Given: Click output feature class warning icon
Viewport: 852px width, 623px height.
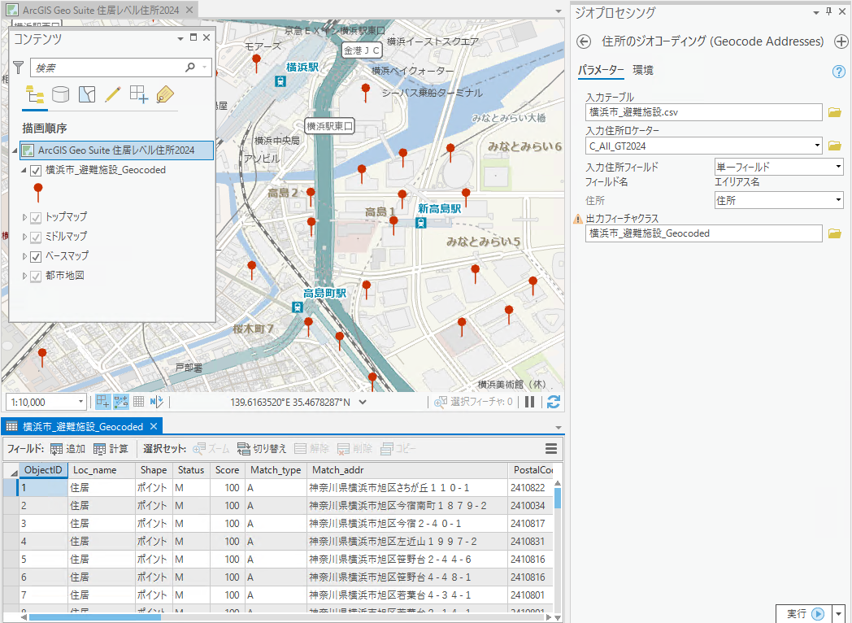Looking at the screenshot, I should coord(578,219).
